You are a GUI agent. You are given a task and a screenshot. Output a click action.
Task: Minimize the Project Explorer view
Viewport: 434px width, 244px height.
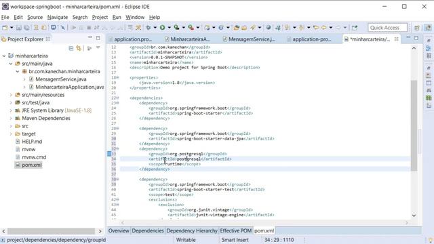[90, 37]
